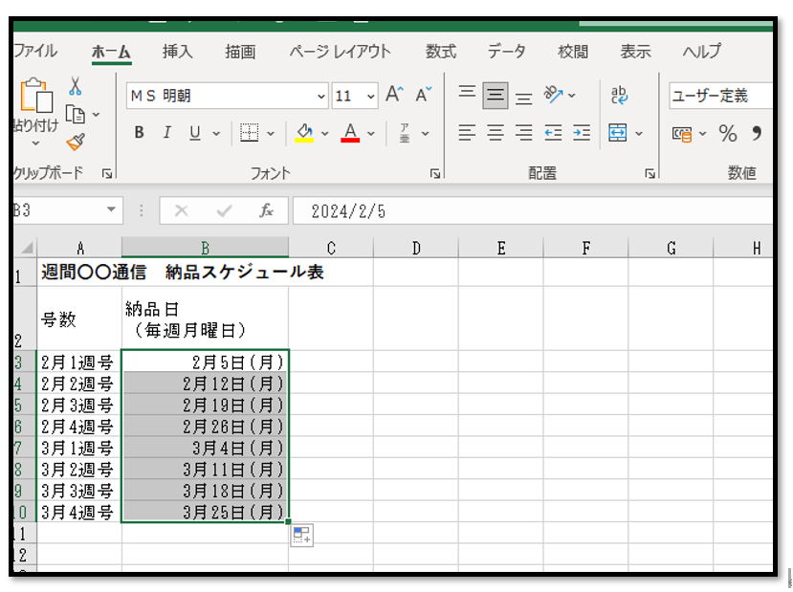Expand merge cells dropdown arrow
The image size is (793, 592).
(x=639, y=134)
